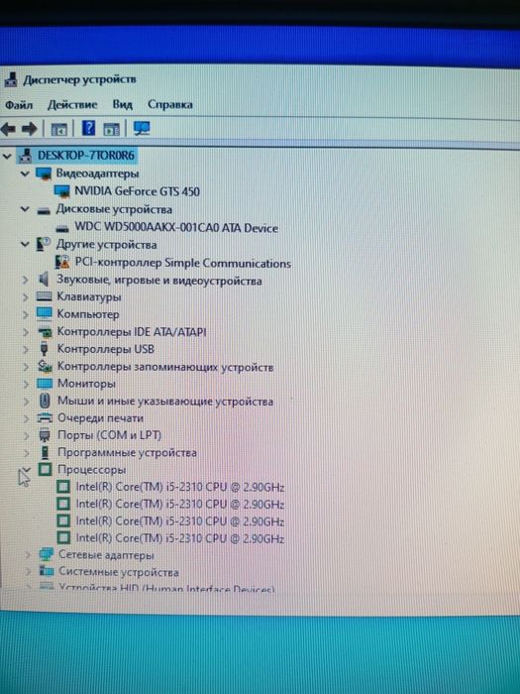Image resolution: width=520 pixels, height=694 pixels.
Task: Click the port icon for Порты (COM и LPT)
Action: point(45,435)
